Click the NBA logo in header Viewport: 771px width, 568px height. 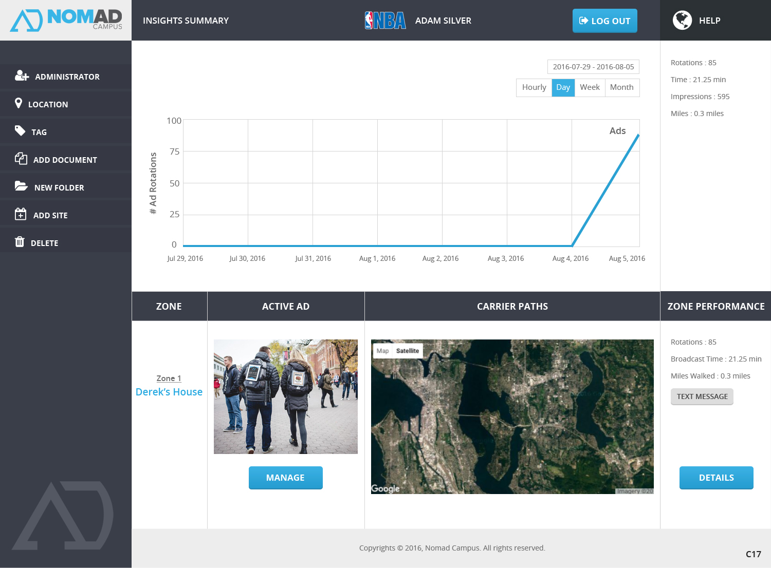385,21
